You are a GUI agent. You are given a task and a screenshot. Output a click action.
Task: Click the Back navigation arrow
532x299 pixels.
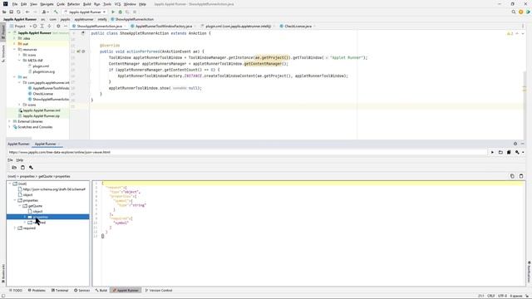[x=27, y=12]
